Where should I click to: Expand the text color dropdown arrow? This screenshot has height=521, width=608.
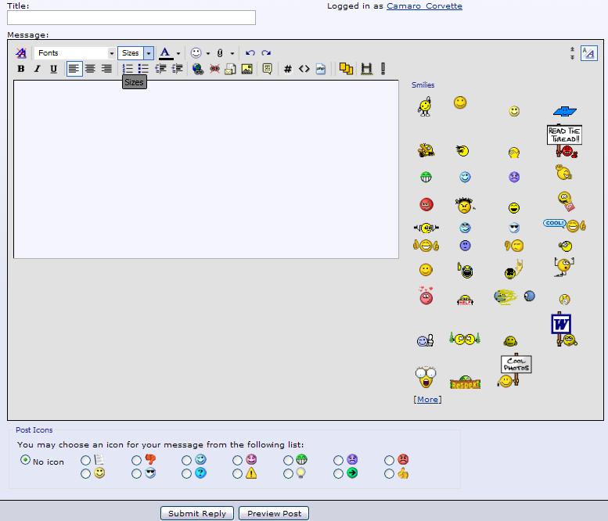click(178, 53)
